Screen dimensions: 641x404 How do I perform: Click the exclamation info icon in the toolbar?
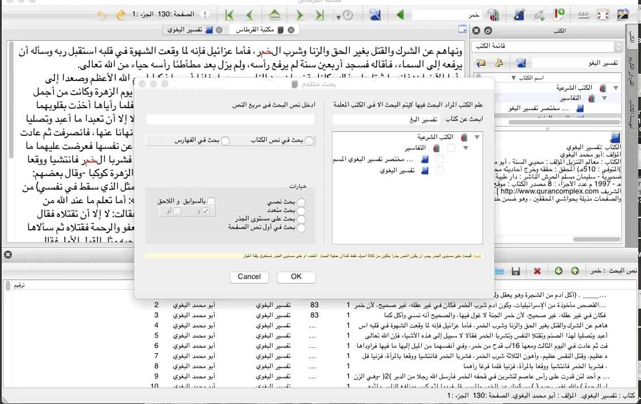tap(205, 15)
